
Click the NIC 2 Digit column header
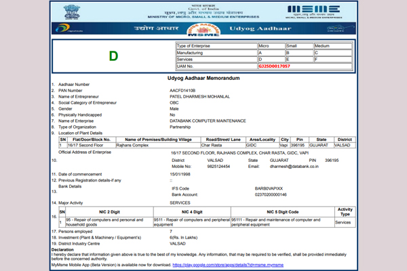[x=109, y=212]
